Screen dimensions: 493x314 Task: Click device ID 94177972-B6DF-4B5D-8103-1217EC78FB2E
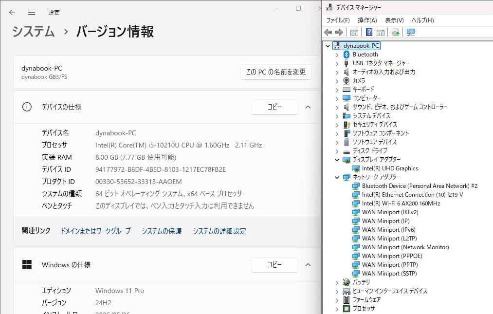[160, 169]
